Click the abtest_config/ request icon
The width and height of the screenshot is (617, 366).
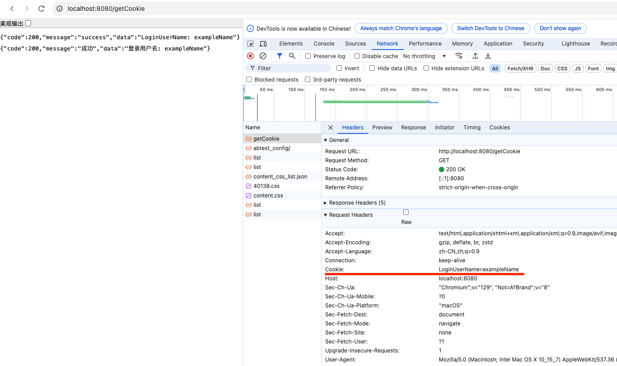(249, 148)
